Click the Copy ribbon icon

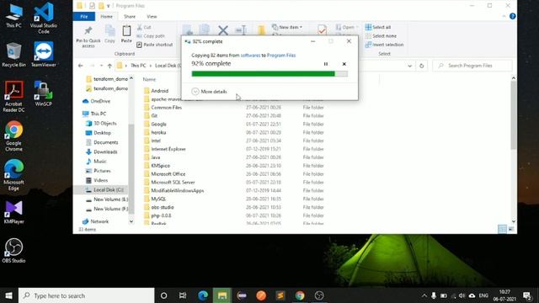point(110,34)
